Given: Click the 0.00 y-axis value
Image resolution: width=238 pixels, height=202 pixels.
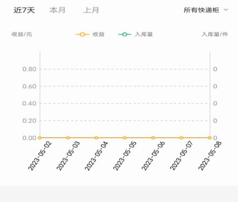Looking at the screenshot, I should [x=30, y=138].
